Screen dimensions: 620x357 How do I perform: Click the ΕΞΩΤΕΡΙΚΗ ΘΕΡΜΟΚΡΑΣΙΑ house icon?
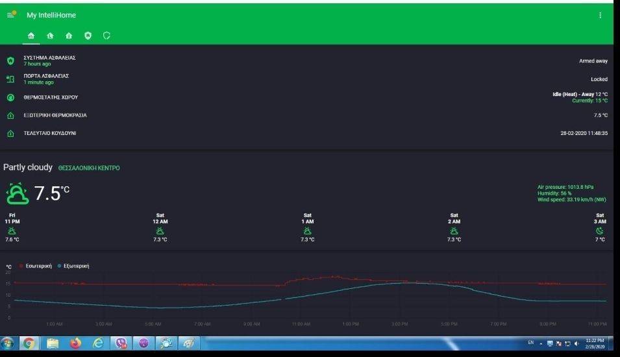pyautogui.click(x=10, y=116)
